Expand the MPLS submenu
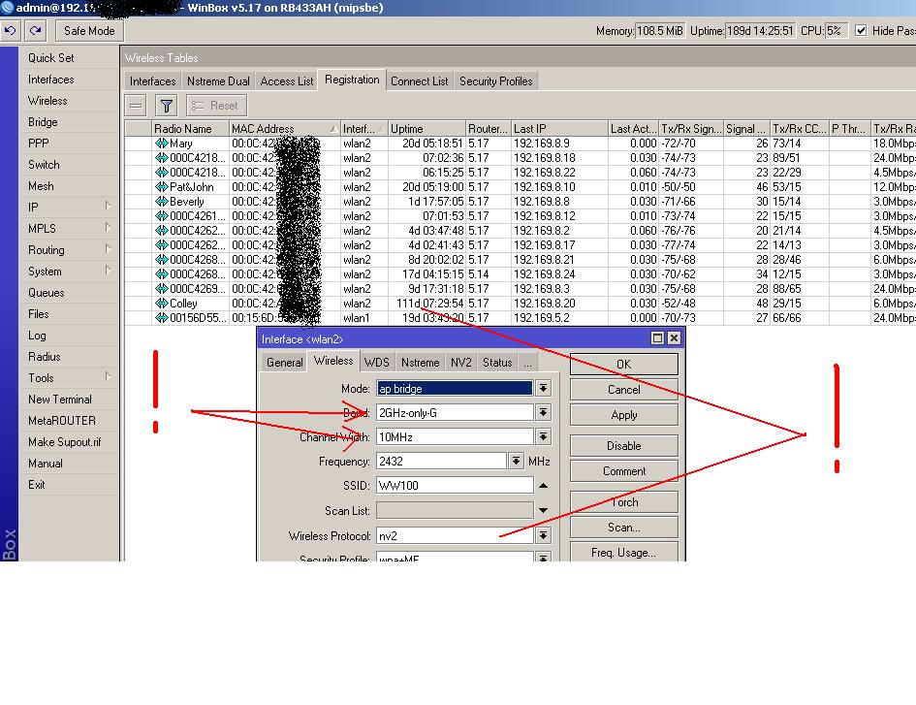Viewport: 916px width, 705px height. [x=108, y=228]
